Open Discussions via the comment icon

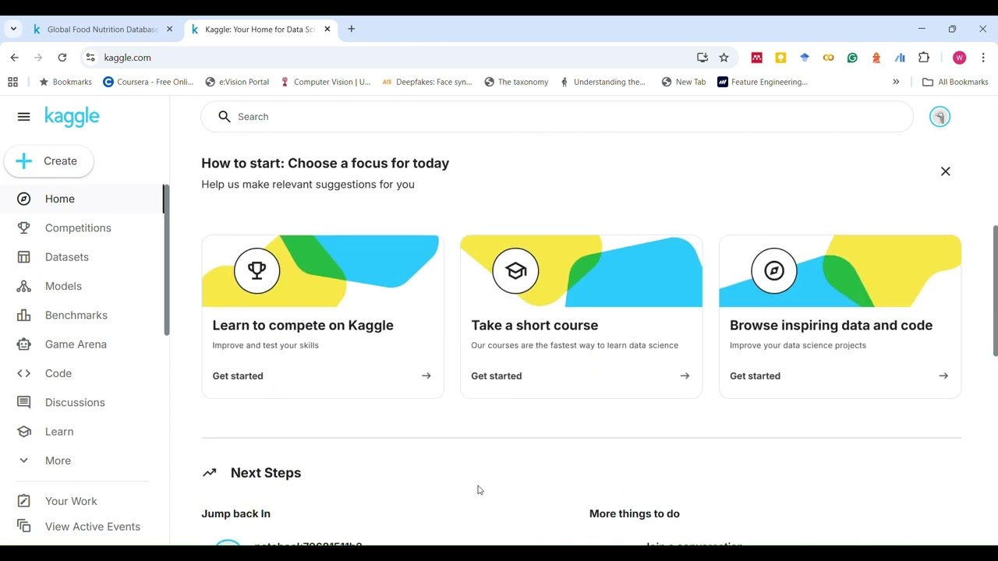coord(24,402)
